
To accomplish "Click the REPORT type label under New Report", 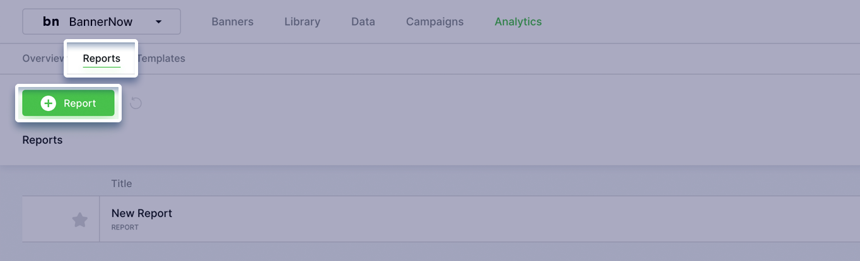I will (125, 228).
